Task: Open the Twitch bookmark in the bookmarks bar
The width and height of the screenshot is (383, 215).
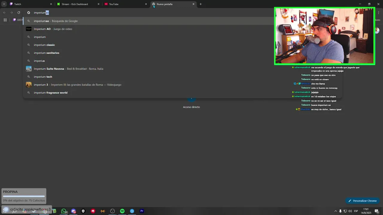Action: [18, 20]
